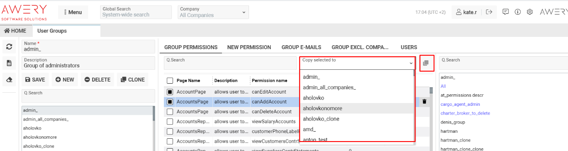568x151 pixels.
Task: Check the canDeleteAccount row checkbox
Action: coord(170,112)
